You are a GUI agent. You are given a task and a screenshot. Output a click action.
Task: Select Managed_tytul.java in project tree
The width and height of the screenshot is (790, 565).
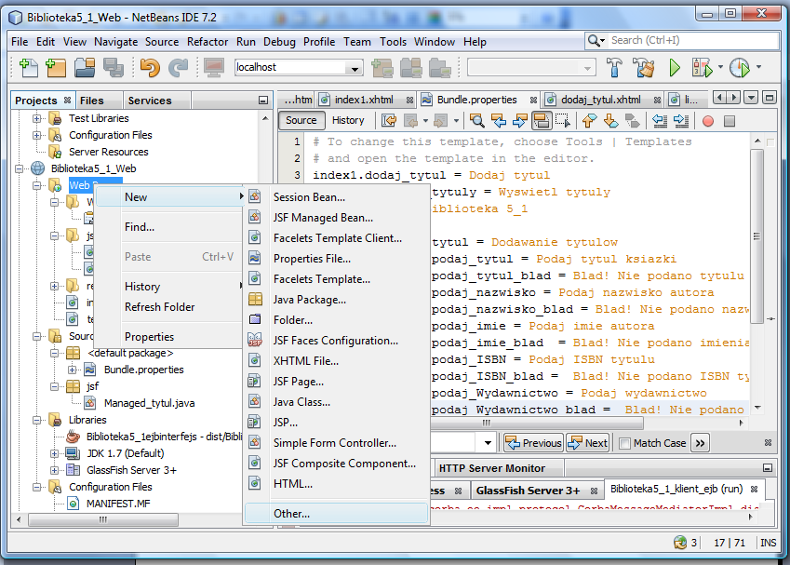click(x=149, y=403)
